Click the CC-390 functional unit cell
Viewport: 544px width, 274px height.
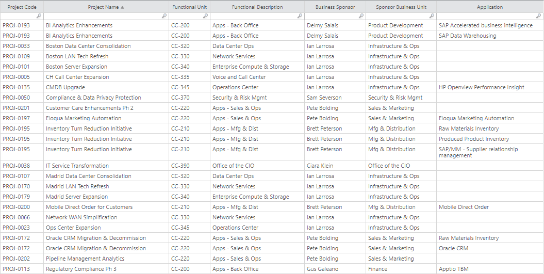click(x=189, y=166)
